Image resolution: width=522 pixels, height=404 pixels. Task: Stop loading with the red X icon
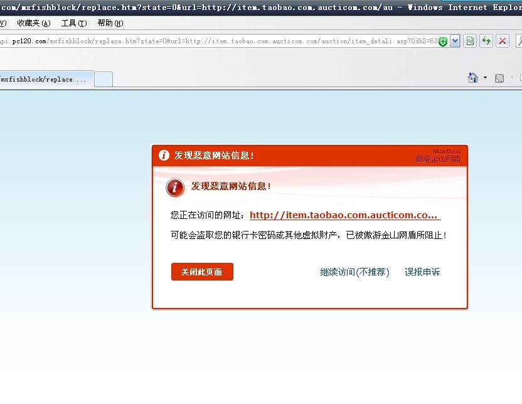[503, 41]
